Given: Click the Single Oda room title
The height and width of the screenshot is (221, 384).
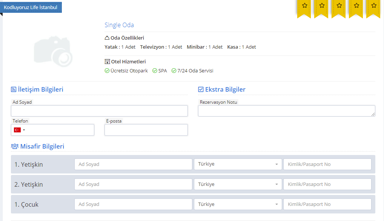Looking at the screenshot, I should pos(119,25).
